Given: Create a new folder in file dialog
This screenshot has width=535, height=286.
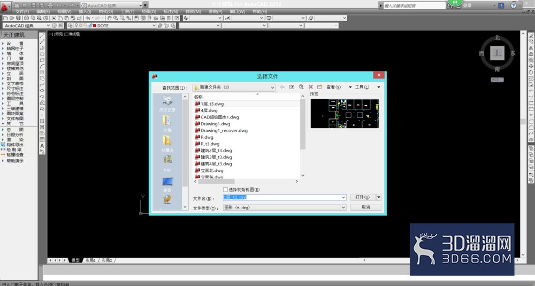Looking at the screenshot, I should coord(319,87).
